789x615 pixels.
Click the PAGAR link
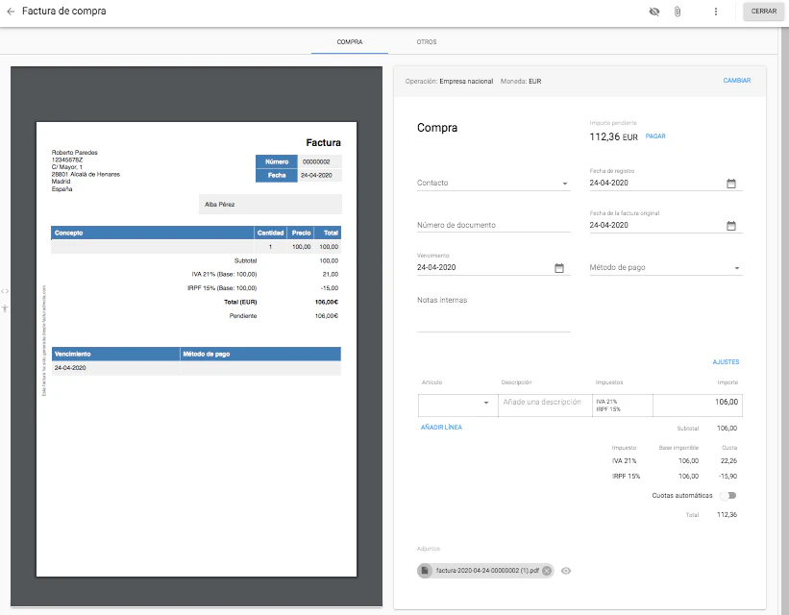click(655, 136)
